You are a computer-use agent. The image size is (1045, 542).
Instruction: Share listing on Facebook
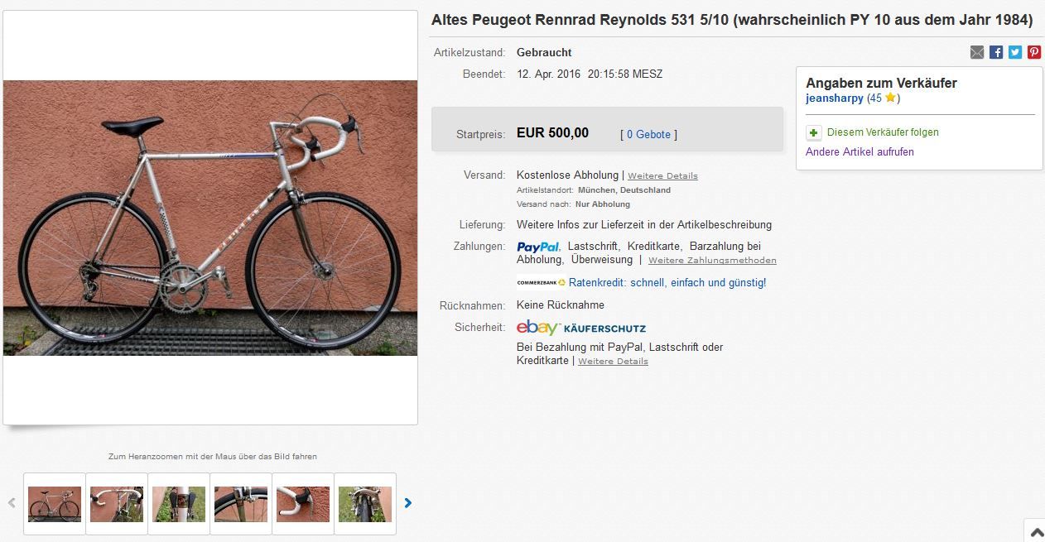(x=996, y=52)
